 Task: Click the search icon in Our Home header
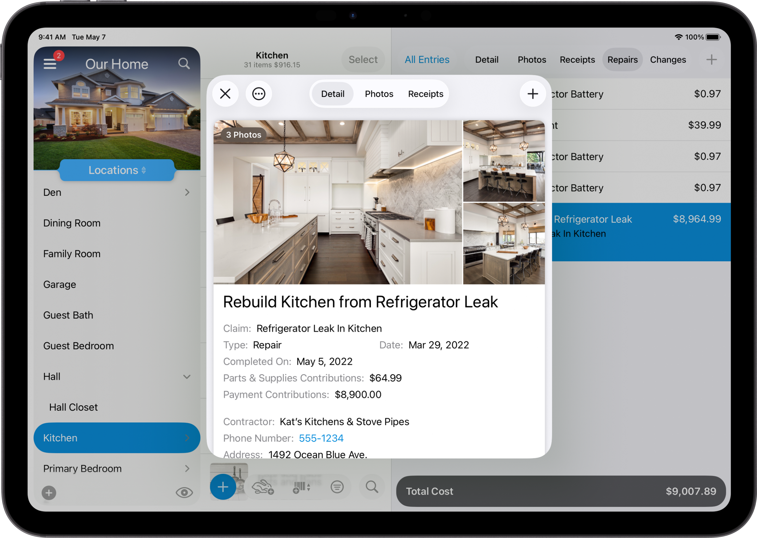click(184, 63)
